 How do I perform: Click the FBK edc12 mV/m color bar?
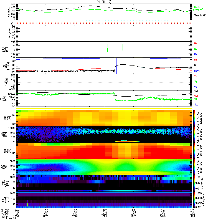(x=194, y=183)
